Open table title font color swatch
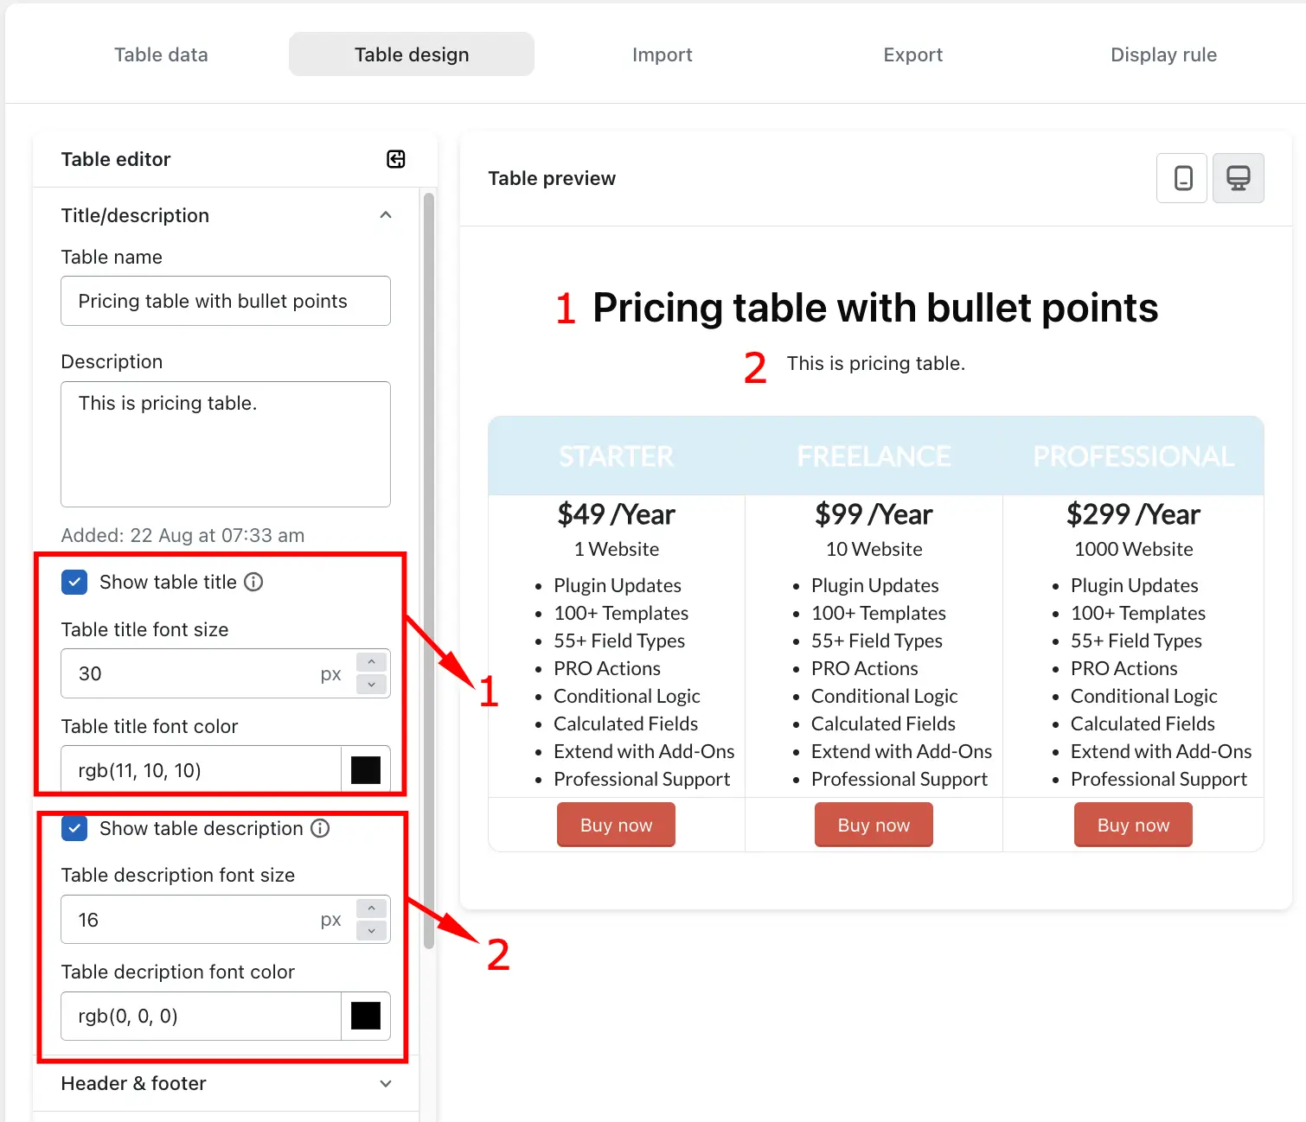1306x1122 pixels. tap(366, 770)
